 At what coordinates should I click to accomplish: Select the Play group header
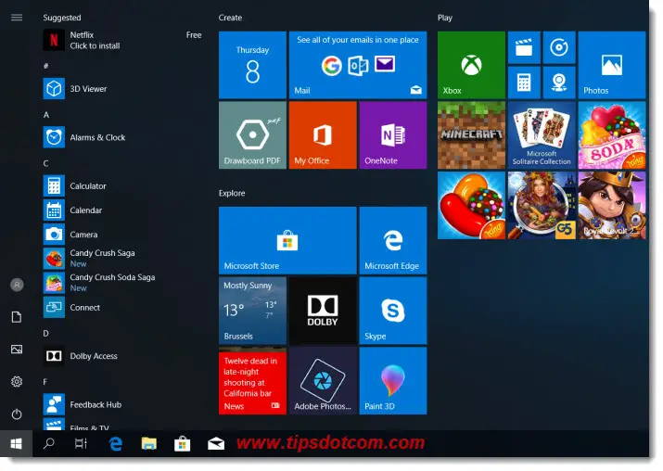click(x=445, y=18)
